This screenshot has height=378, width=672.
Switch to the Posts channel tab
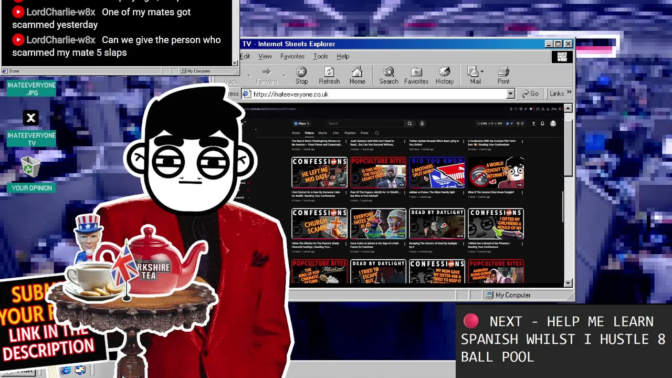364,133
